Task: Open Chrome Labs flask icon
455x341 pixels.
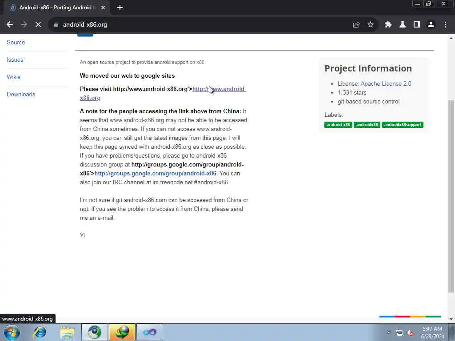Action: point(403,25)
